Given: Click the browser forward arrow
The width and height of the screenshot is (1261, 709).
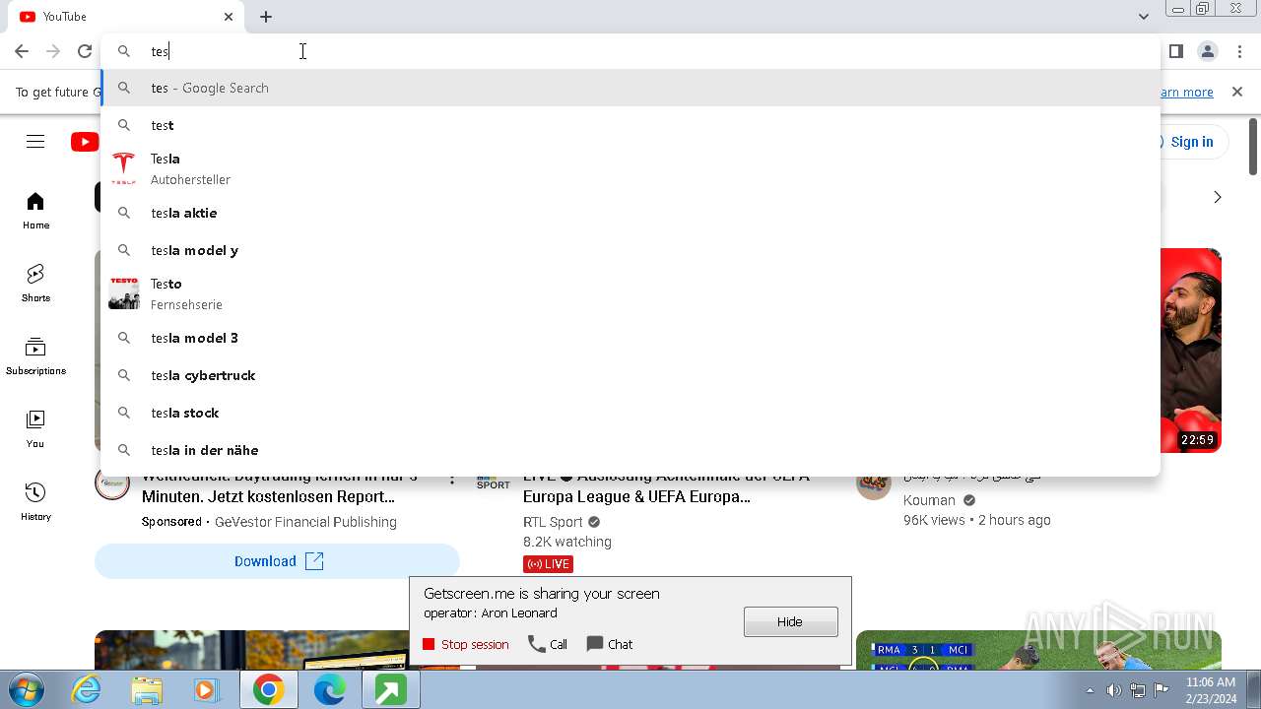Looking at the screenshot, I should tap(53, 51).
